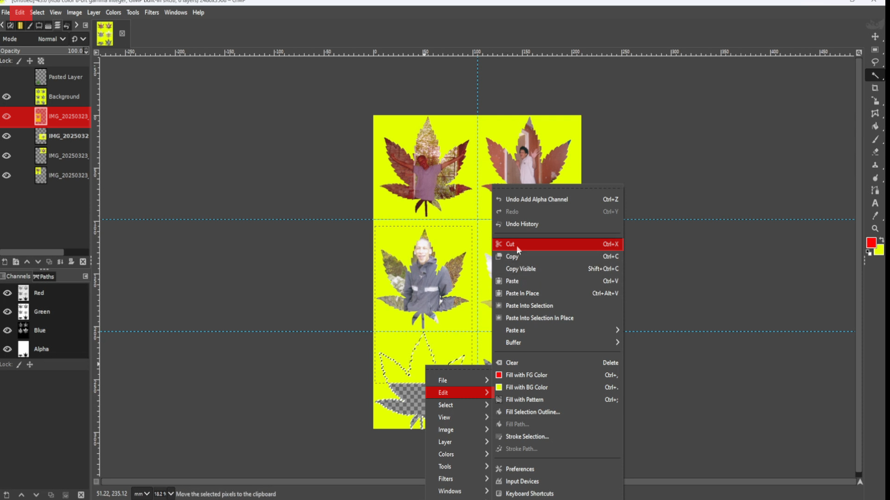
Task: Swap foreground and background colors arrow
Action: (881, 239)
